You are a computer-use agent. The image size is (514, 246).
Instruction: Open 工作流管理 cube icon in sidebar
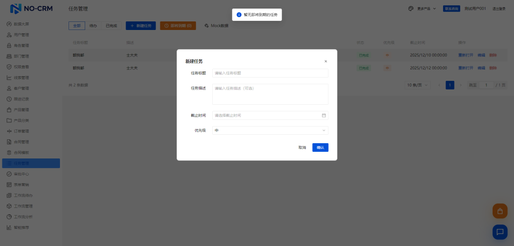(9, 206)
